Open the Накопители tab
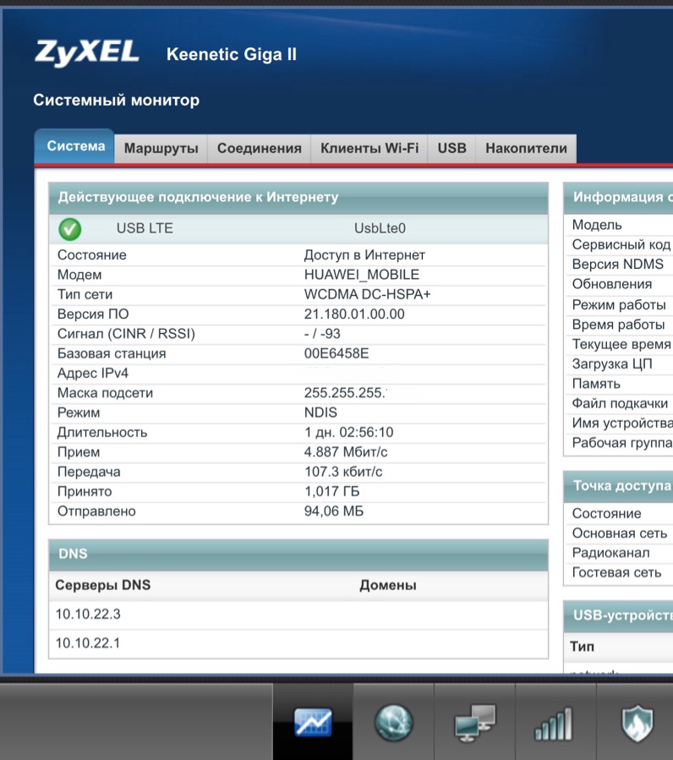 526,148
